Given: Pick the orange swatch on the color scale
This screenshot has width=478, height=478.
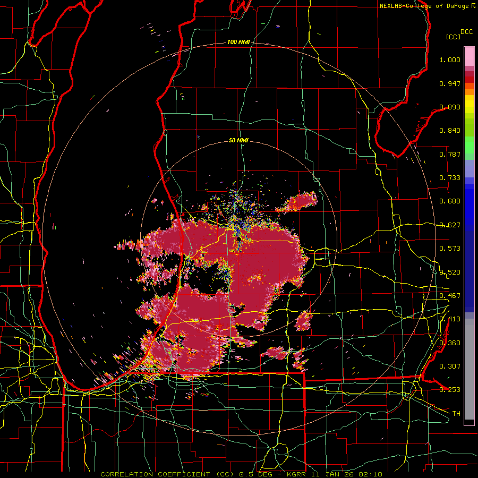Looking at the screenshot, I should (x=469, y=92).
